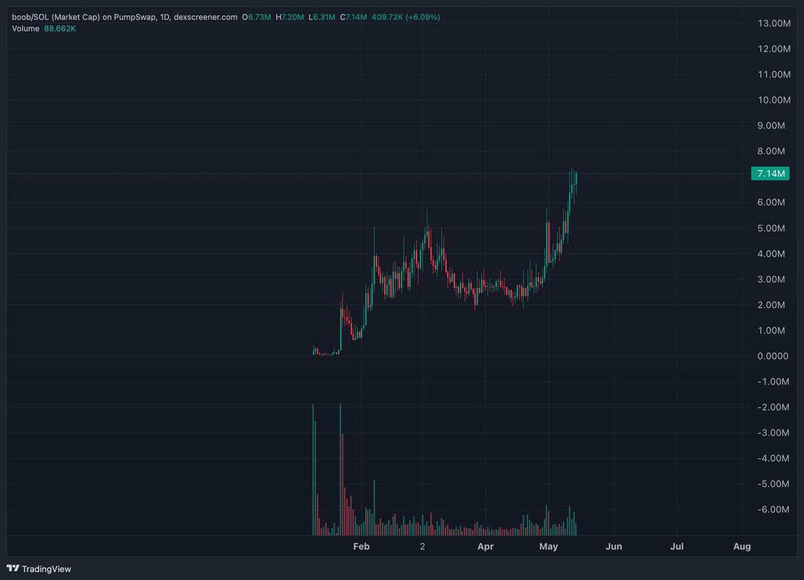804x580 pixels.
Task: Click the 8.00M price axis label
Action: tap(771, 151)
